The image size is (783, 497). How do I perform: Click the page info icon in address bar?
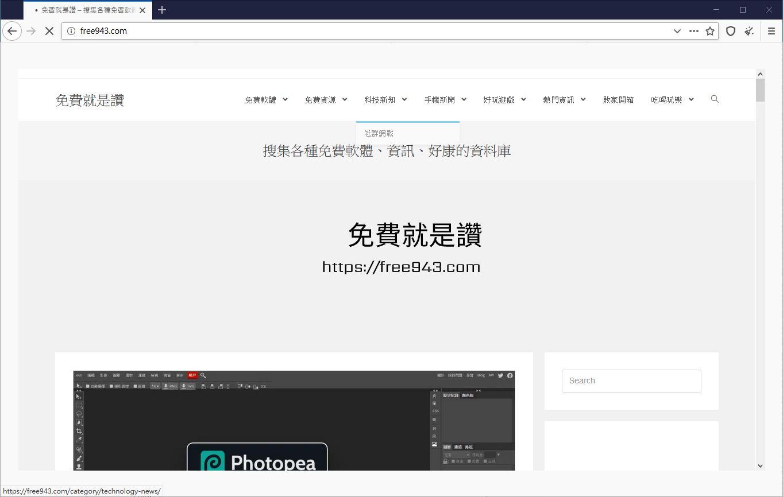click(x=71, y=31)
